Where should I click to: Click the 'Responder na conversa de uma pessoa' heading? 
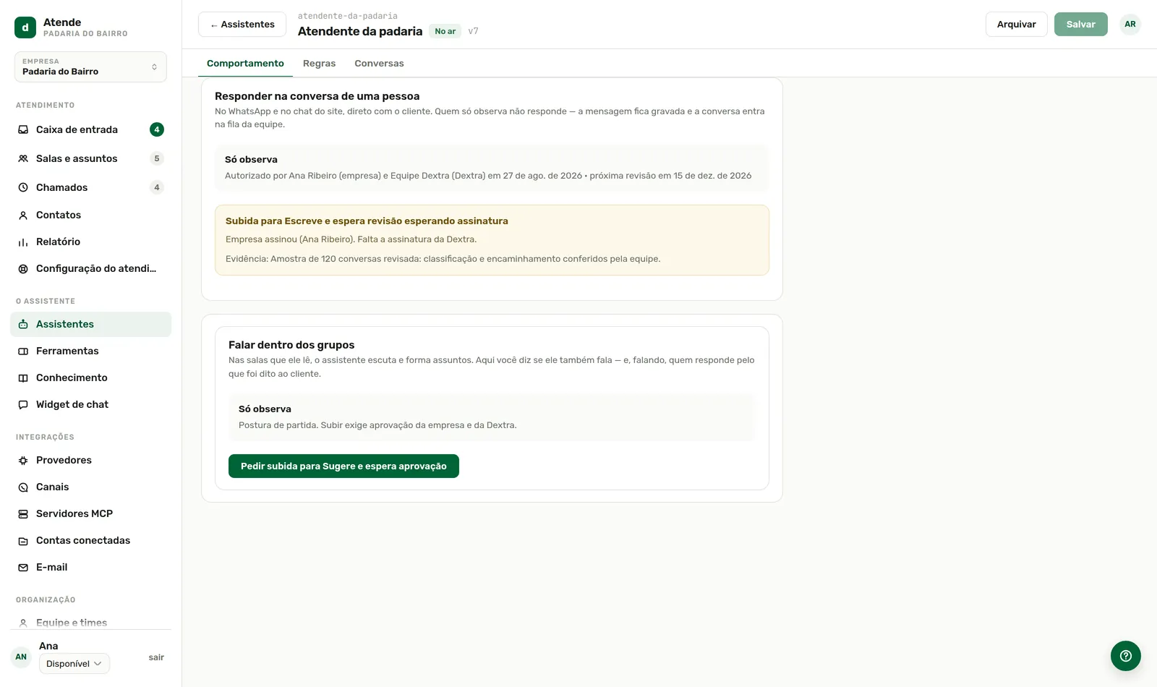pos(317,96)
